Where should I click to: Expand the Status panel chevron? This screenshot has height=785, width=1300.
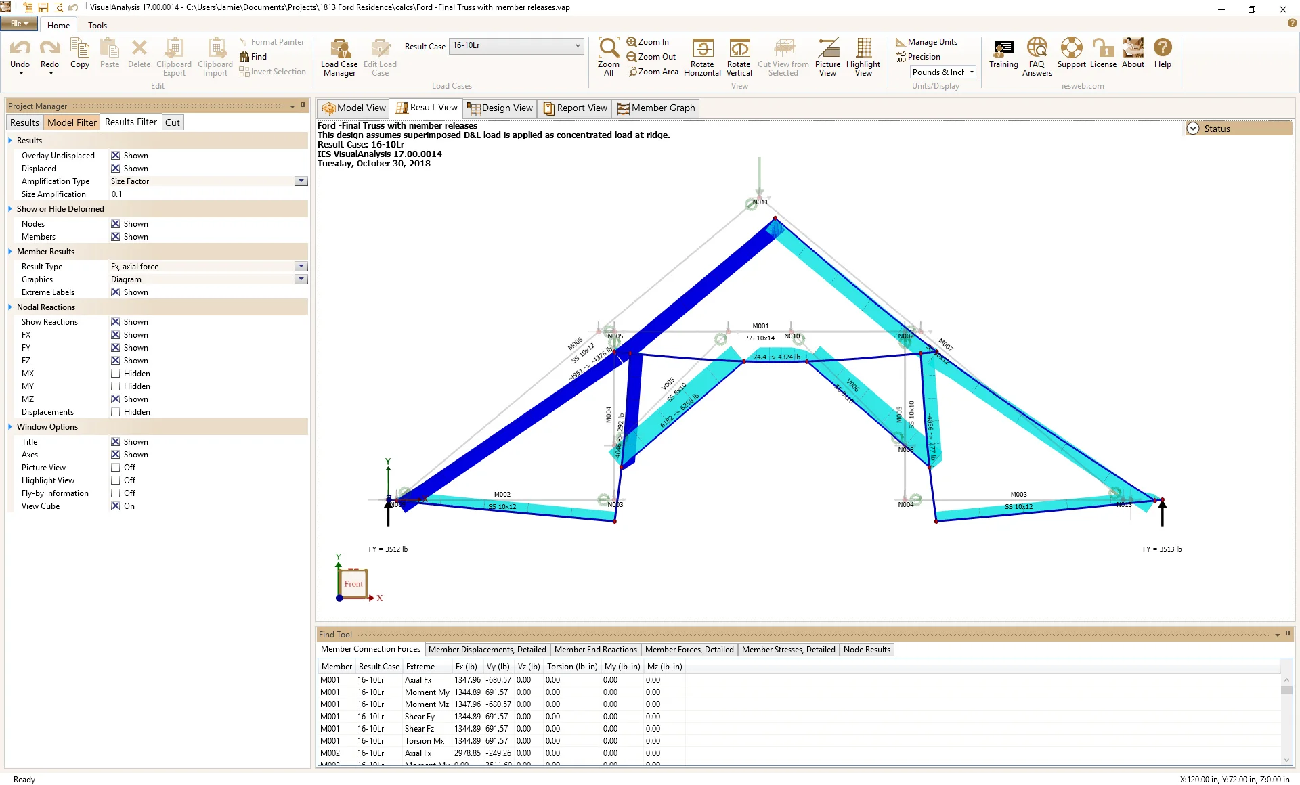click(1192, 128)
